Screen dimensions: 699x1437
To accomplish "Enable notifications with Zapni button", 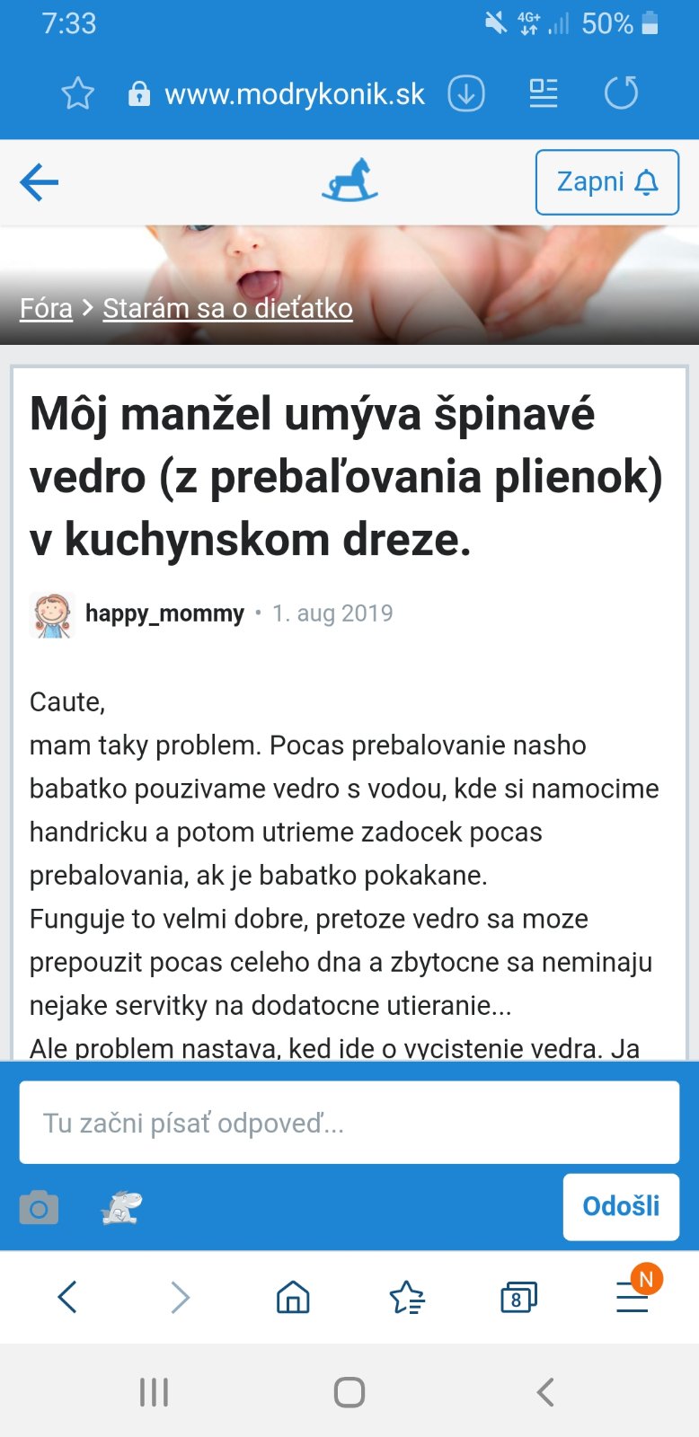I will (606, 182).
